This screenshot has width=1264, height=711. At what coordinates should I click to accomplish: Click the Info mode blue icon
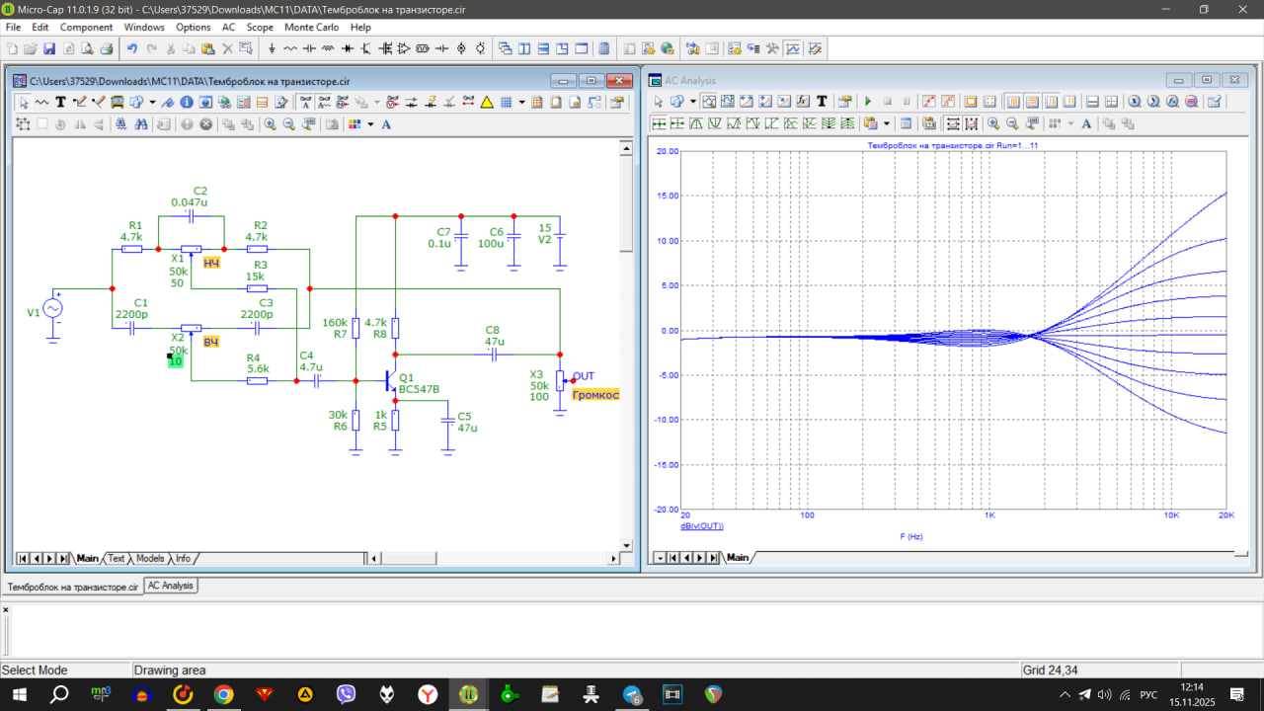click(x=187, y=102)
